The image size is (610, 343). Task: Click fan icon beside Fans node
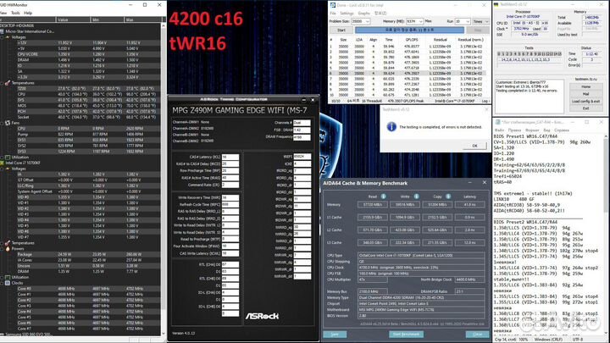pyautogui.click(x=8, y=123)
